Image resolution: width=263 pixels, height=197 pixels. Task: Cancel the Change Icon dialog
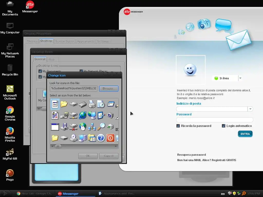[109, 156]
